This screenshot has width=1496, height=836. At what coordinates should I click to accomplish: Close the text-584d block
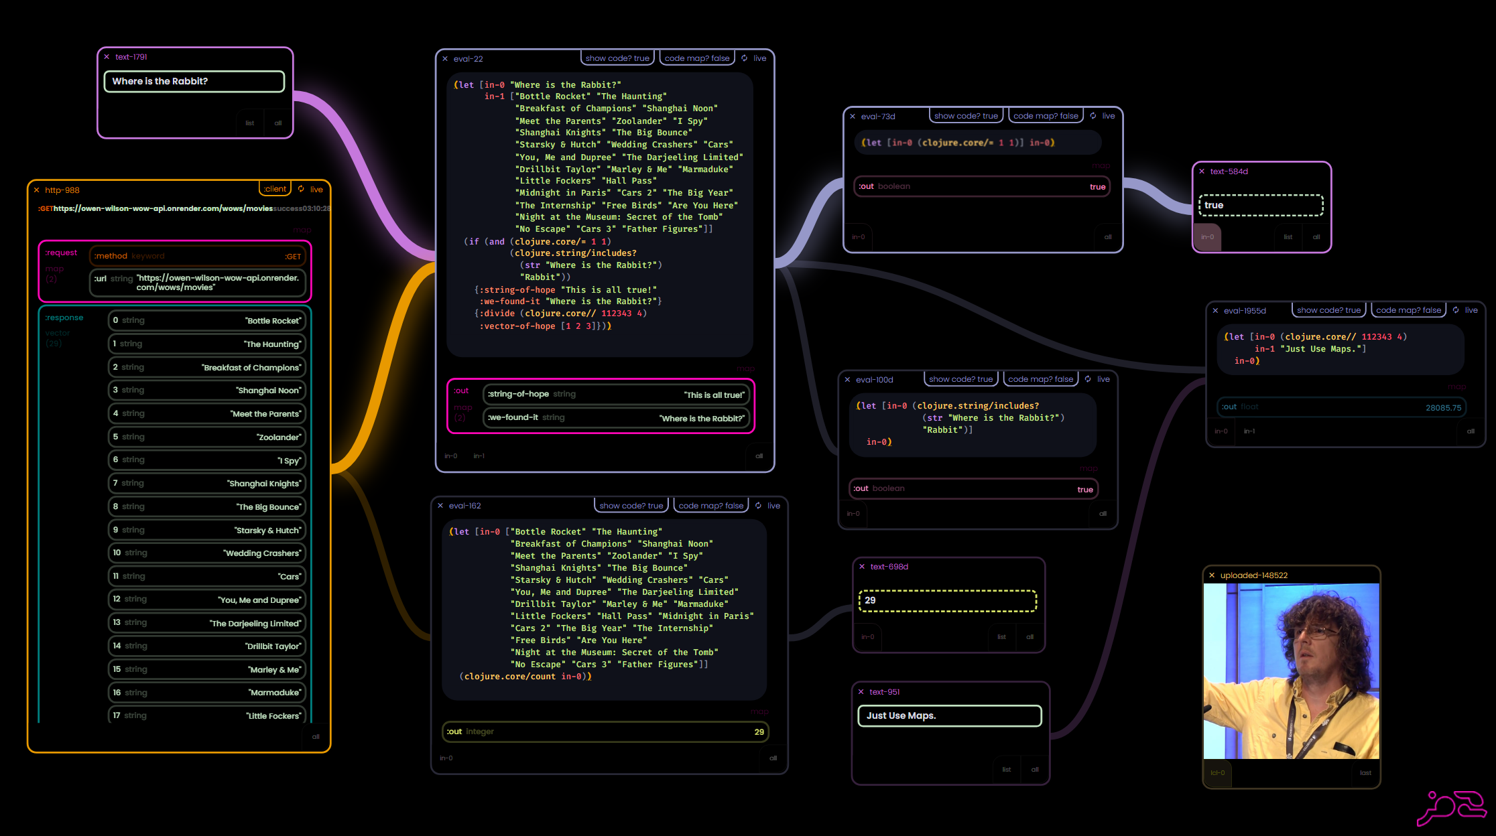click(1202, 171)
